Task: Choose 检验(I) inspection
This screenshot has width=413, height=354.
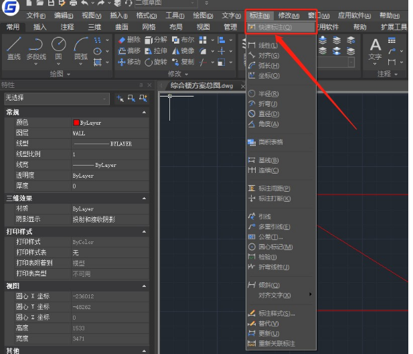Action: (x=280, y=257)
